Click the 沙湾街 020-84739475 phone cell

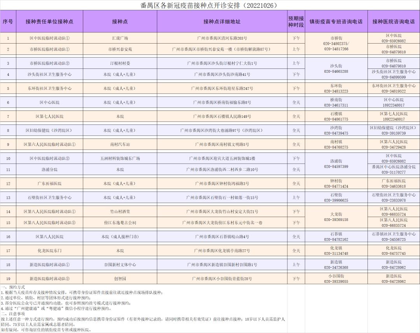336,130
